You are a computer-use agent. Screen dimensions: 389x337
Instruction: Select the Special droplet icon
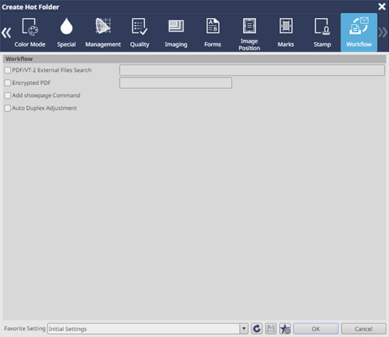(x=66, y=26)
